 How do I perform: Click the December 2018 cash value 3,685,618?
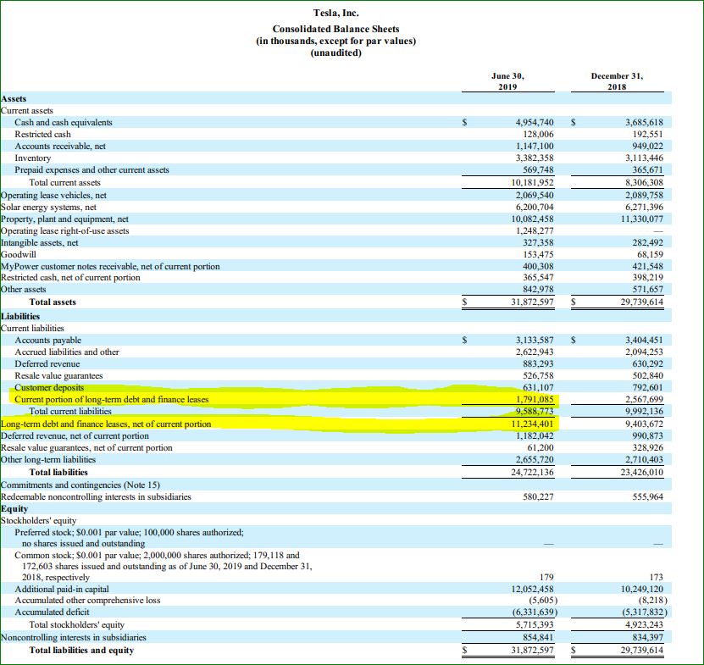pos(644,122)
